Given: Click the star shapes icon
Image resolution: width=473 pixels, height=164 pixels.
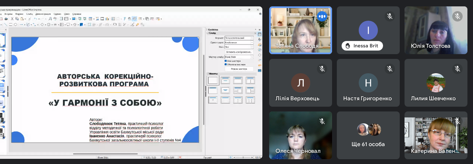Looking at the screenshot, I should [75, 24].
